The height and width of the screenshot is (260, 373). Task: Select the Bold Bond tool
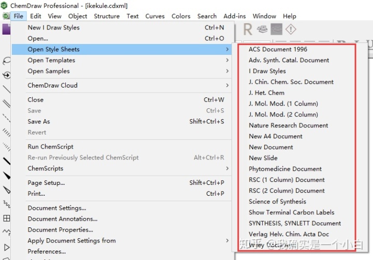click(x=6, y=161)
